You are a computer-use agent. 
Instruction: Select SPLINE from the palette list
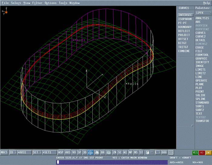pos(200,99)
